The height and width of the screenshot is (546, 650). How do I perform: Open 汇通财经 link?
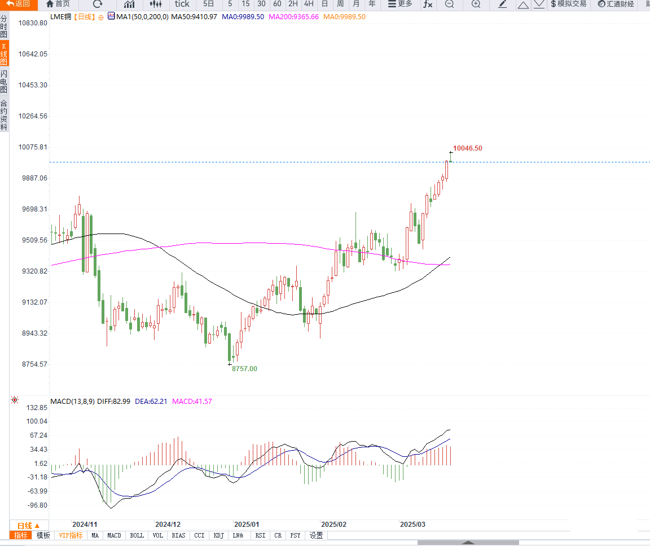tap(616, 4)
